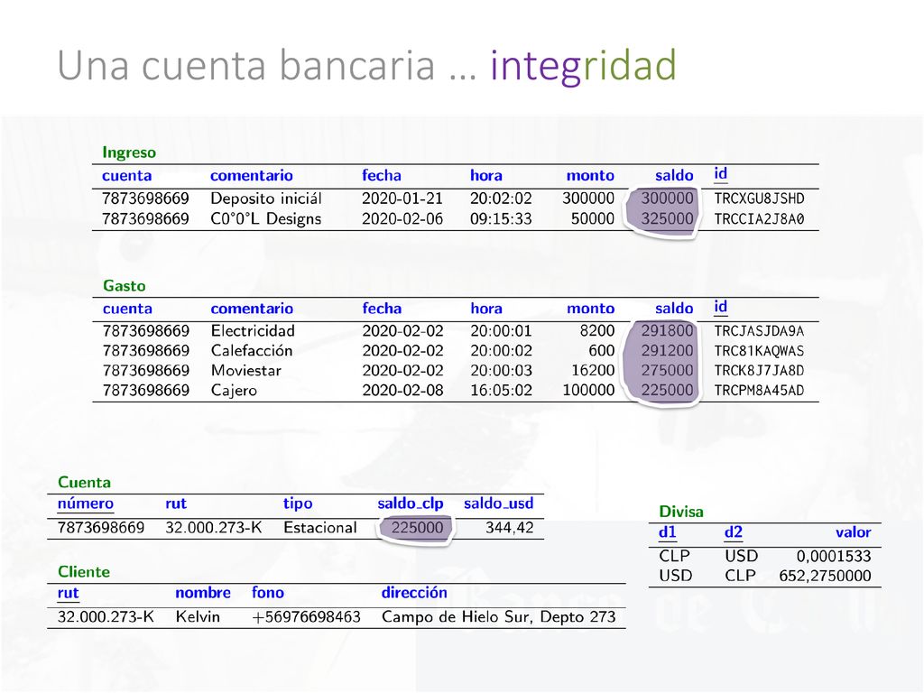Image resolution: width=924 pixels, height=693 pixels.
Task: Select the 'Gasto' table title
Action: [x=125, y=286]
